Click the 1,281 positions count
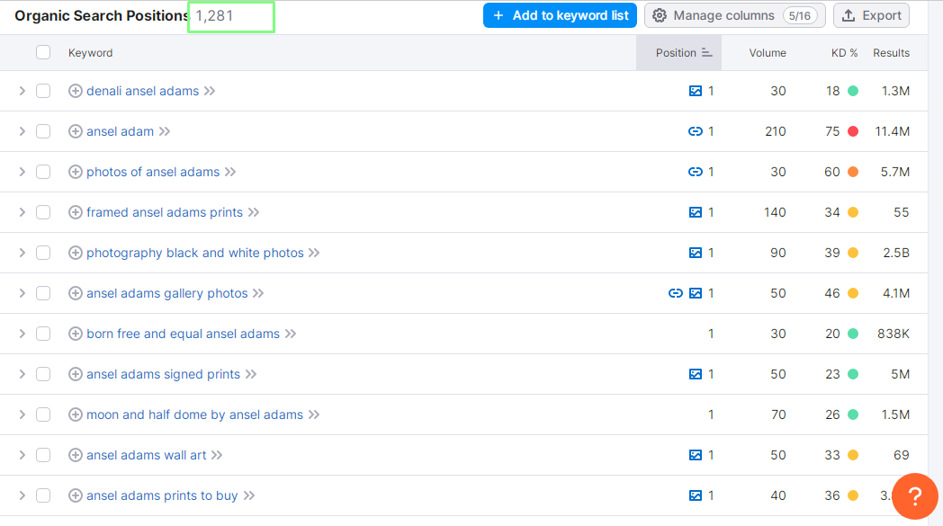943x526 pixels. [x=214, y=15]
